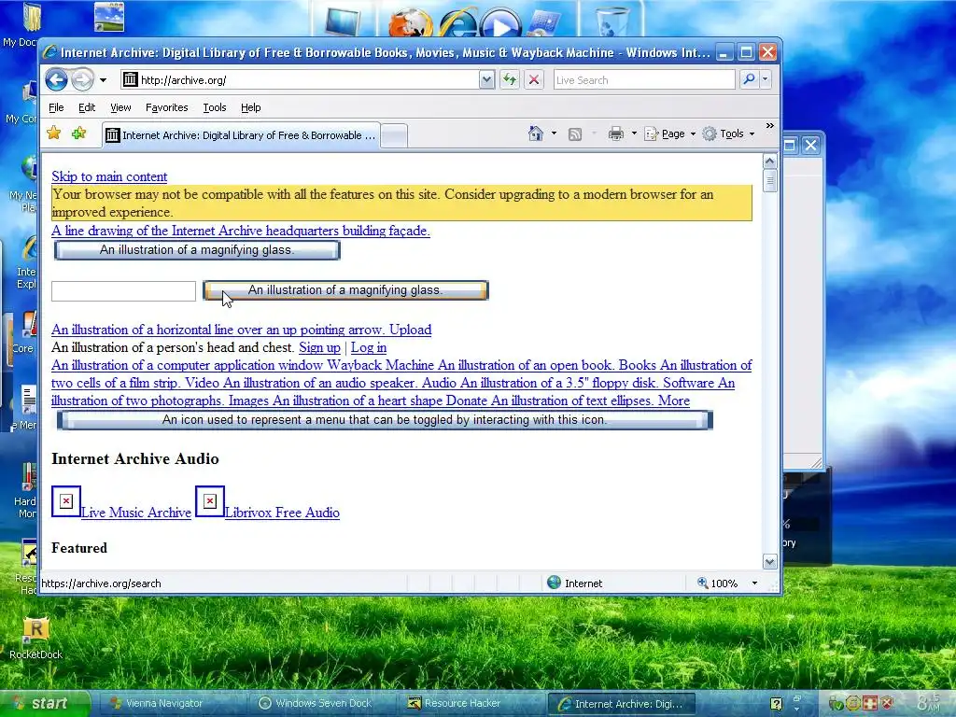956x717 pixels.
Task: Open the recent pages dropdown beside Forward
Action: point(103,80)
